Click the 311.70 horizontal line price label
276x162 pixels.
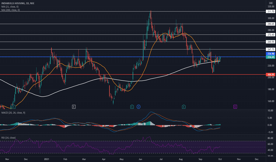click(271, 11)
